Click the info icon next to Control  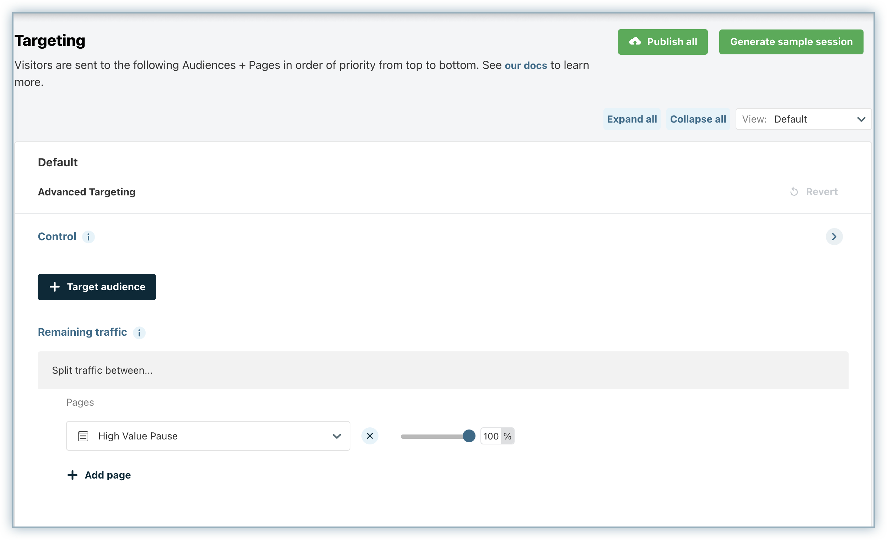pos(88,237)
